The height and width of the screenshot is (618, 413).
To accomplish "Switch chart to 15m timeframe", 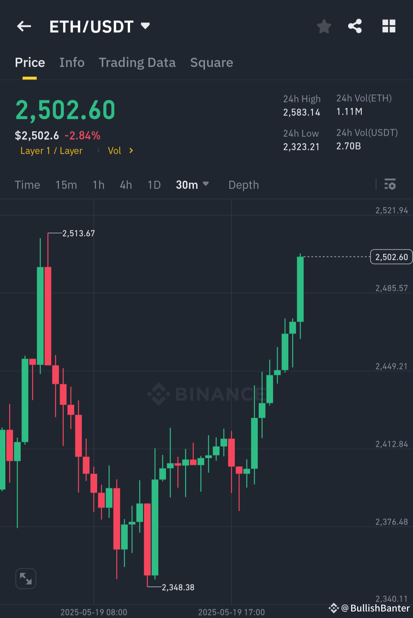I will 66,185.
